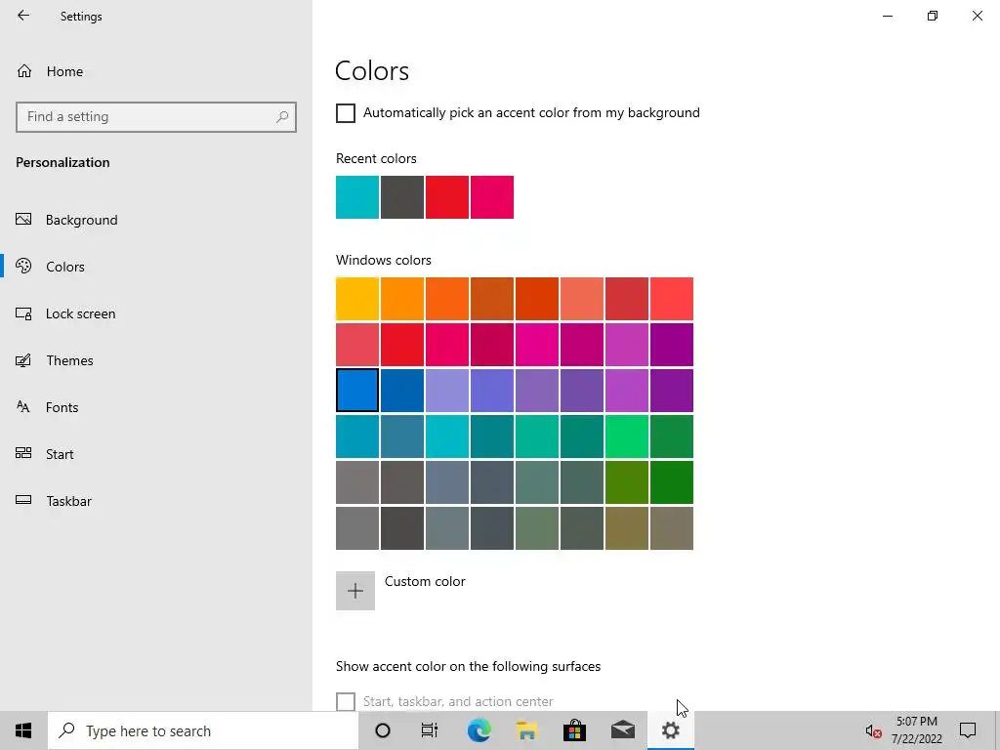Open the Background personalization page
Image resolution: width=1000 pixels, height=750 pixels.
click(x=81, y=220)
